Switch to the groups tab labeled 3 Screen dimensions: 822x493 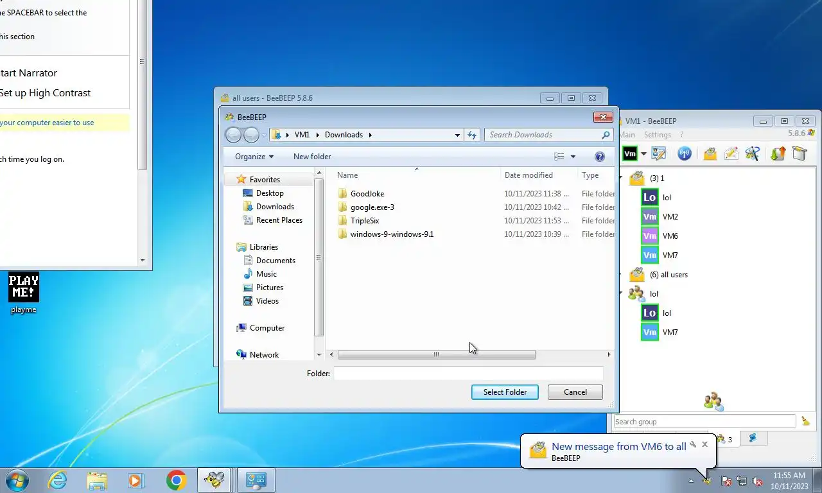[x=723, y=439]
